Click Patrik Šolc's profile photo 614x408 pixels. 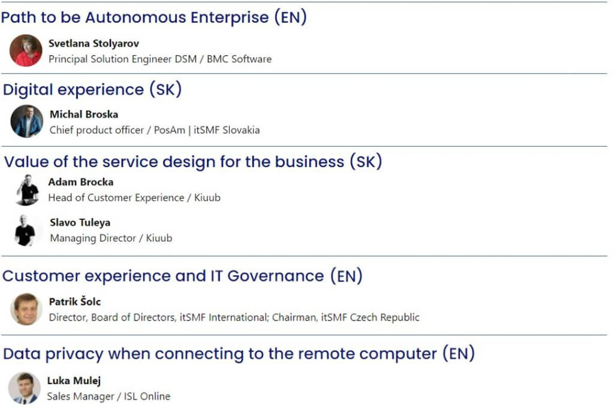click(x=26, y=309)
